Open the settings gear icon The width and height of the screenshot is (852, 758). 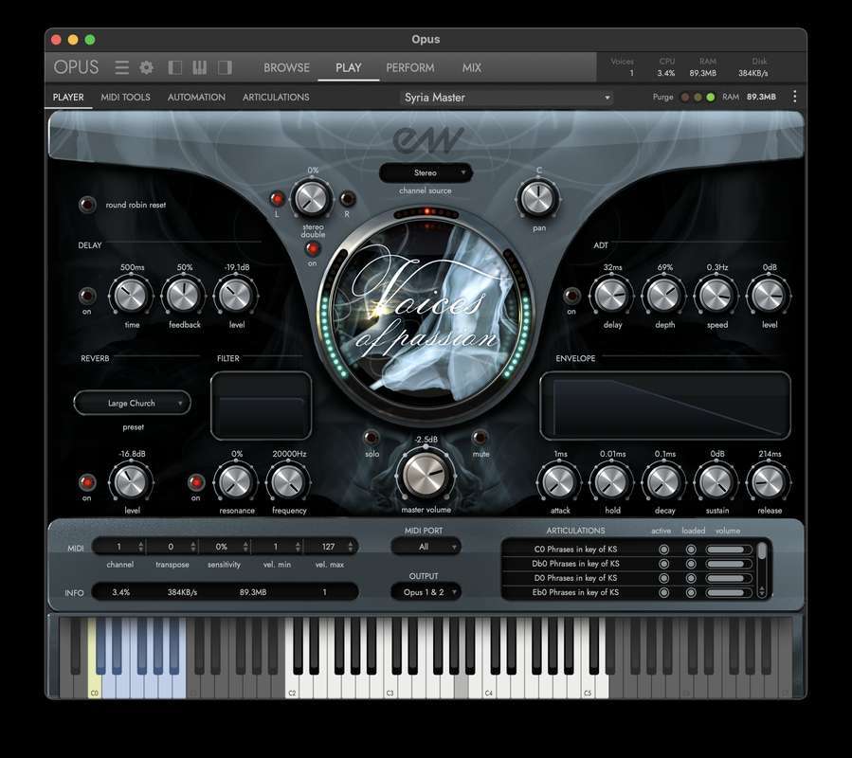point(147,67)
